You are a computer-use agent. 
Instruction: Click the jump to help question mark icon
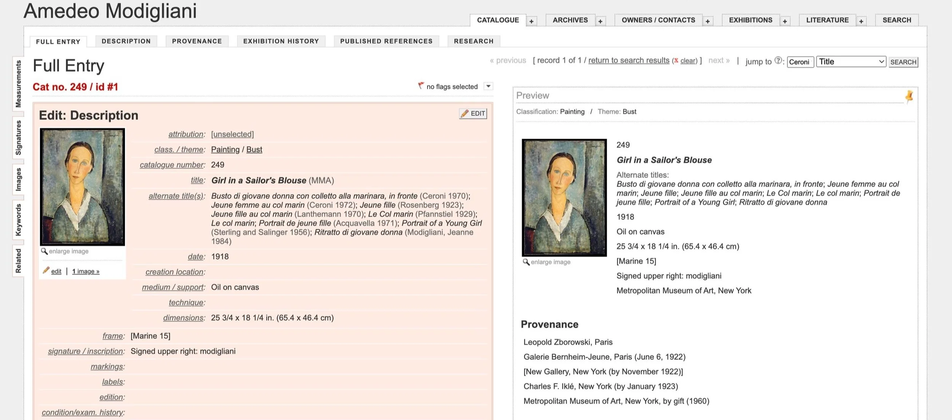(778, 61)
